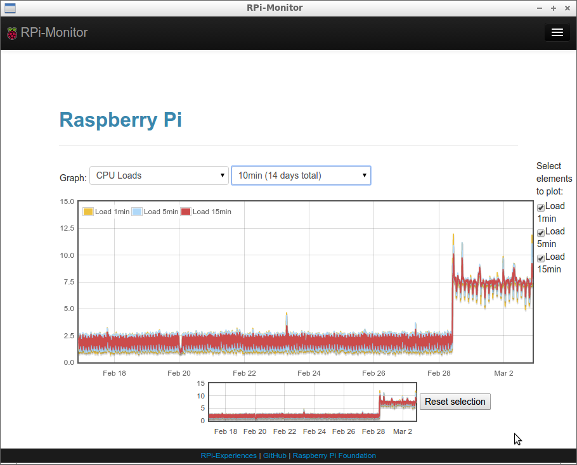Click the overview mini chart below the graph
Screen dimensions: 577x465
click(313, 402)
